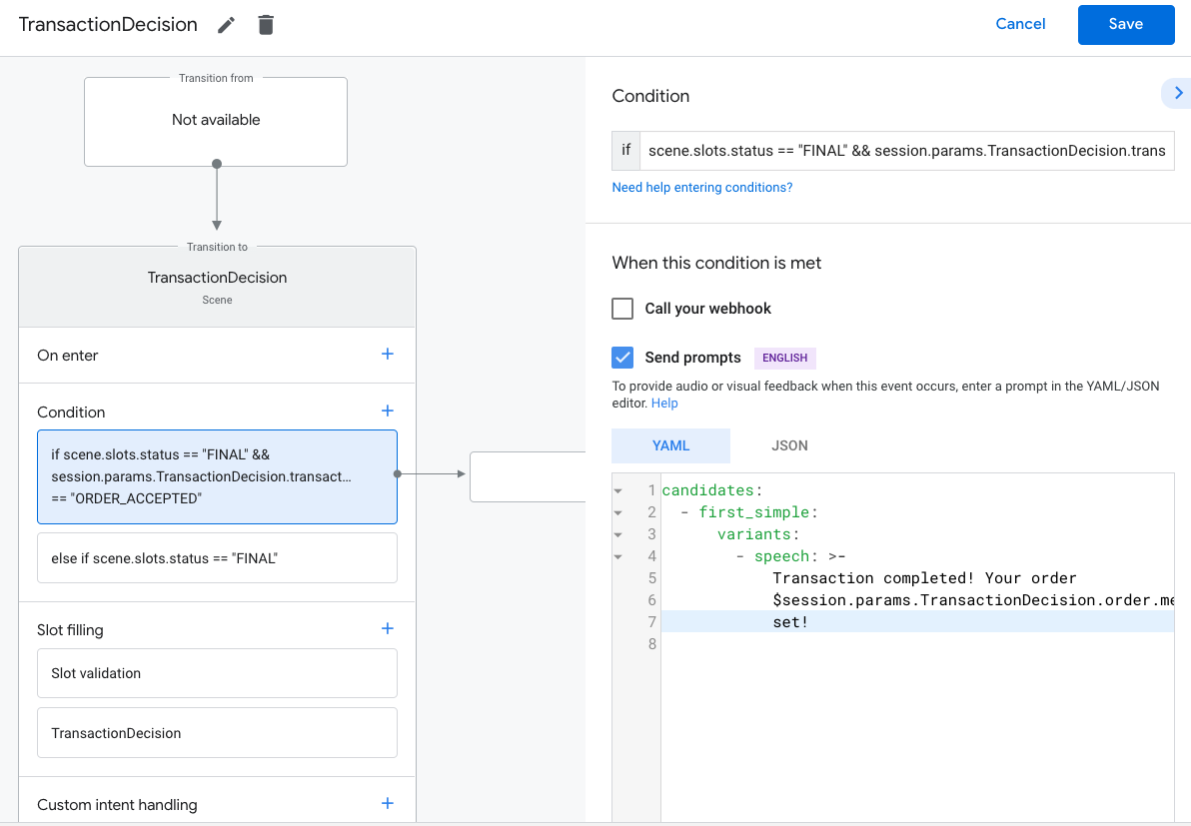This screenshot has height=826, width=1191.
Task: Click the condition expression input field
Action: point(905,151)
